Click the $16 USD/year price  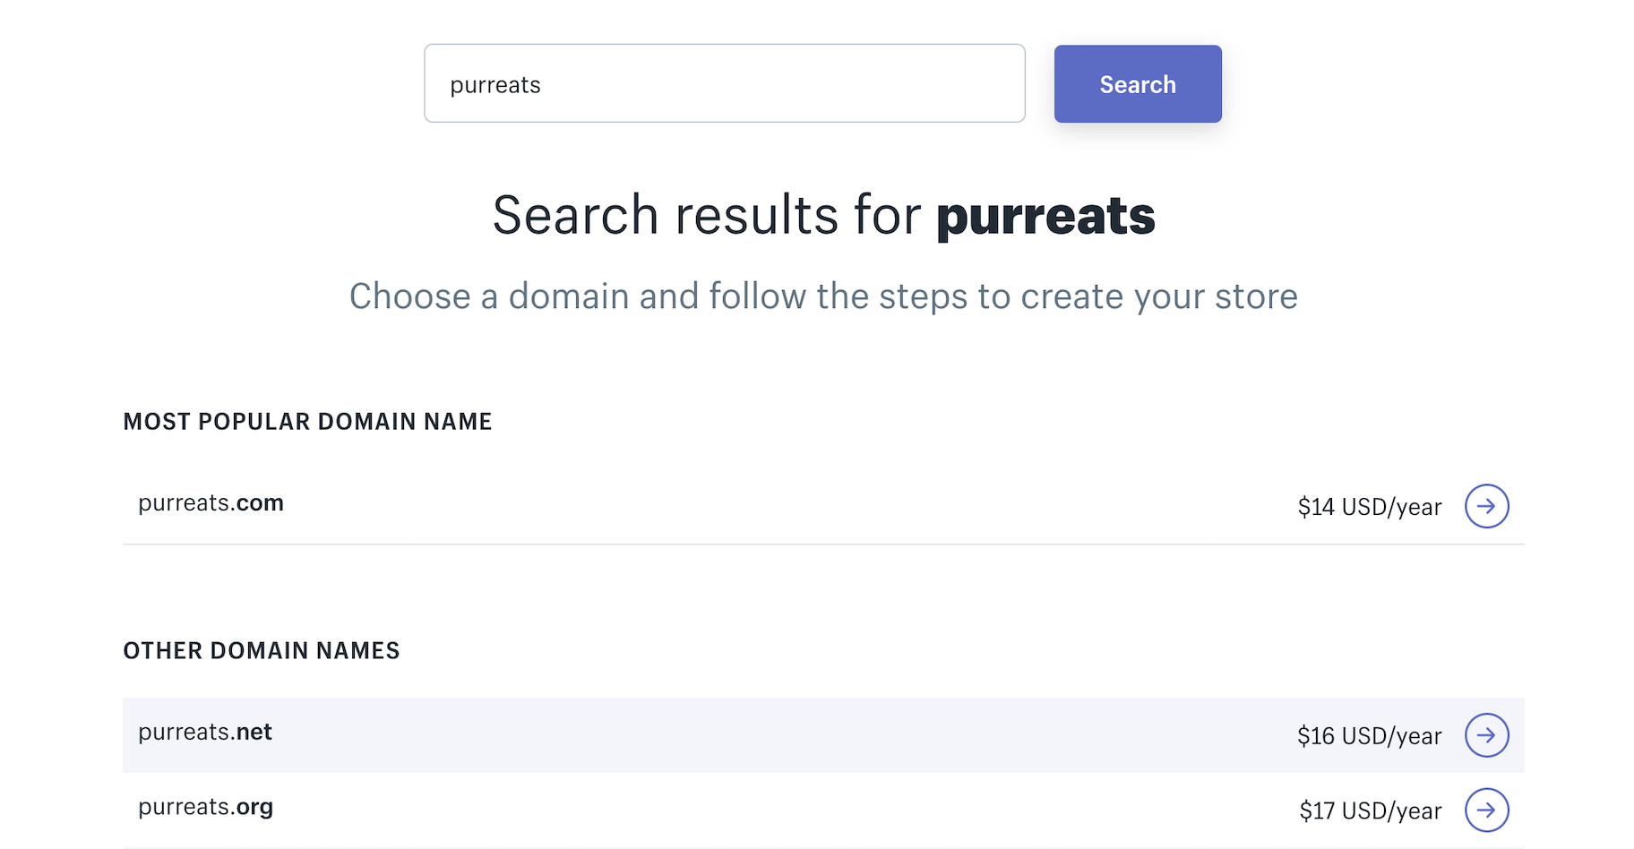(x=1369, y=736)
